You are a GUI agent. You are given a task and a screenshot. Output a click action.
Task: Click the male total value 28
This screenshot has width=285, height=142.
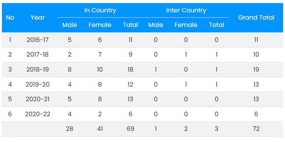tap(70, 129)
